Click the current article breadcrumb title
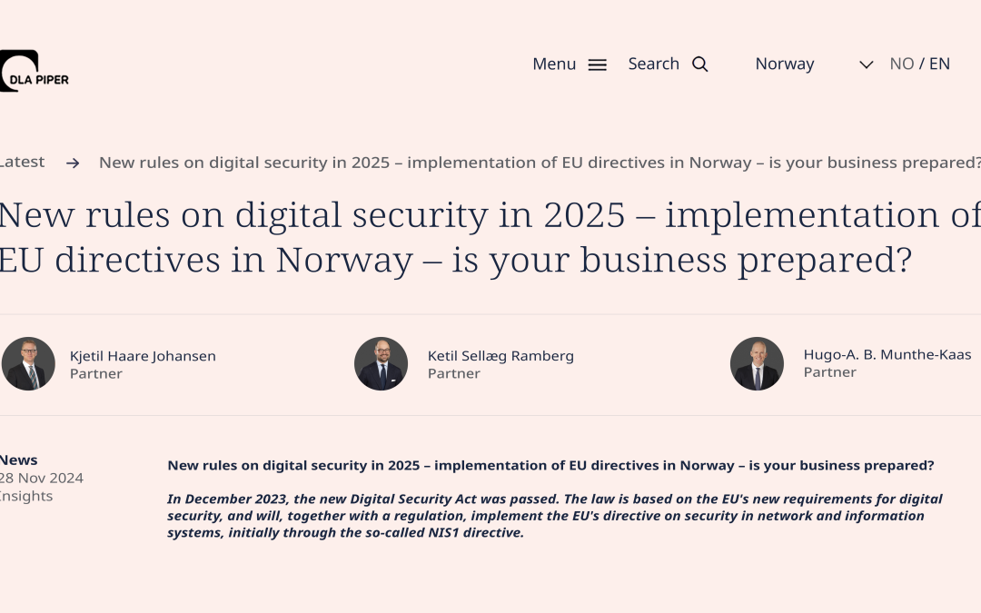 point(540,163)
